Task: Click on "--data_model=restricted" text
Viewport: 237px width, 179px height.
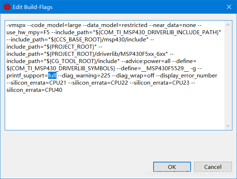Action: [115, 25]
